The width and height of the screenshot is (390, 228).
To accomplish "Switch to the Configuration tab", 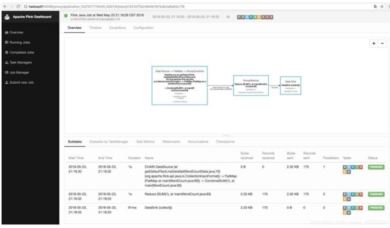I will (143, 28).
